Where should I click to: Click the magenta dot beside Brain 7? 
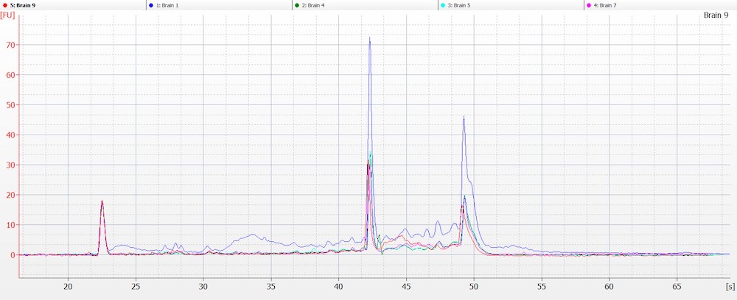tap(589, 5)
